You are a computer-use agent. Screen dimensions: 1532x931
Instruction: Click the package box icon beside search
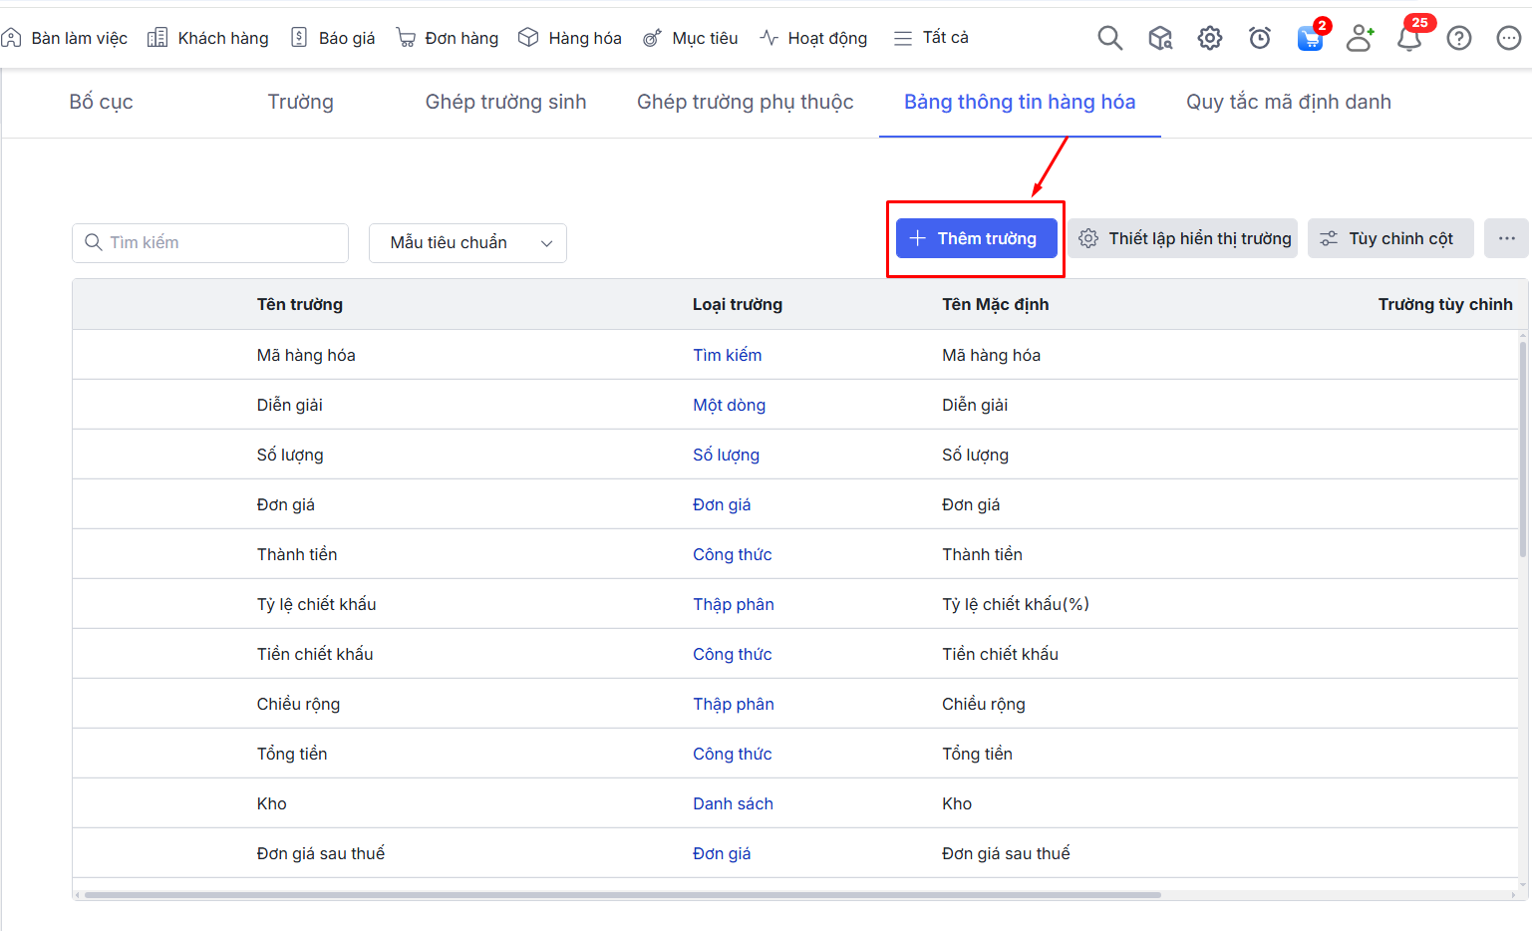1159,38
